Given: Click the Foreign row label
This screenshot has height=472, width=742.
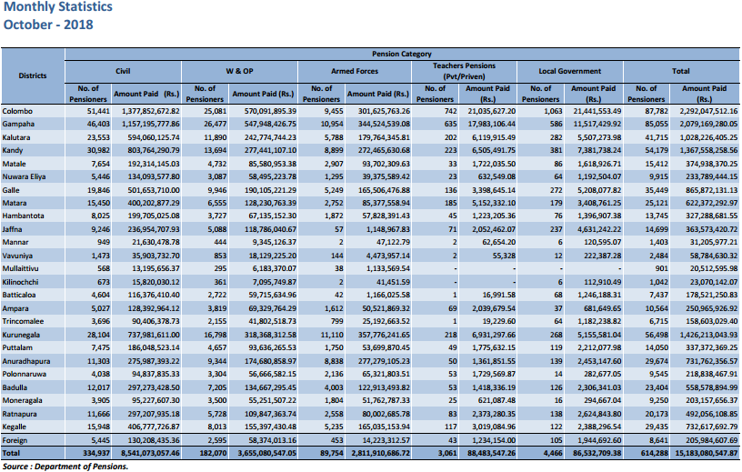Looking at the screenshot, I should (x=15, y=440).
